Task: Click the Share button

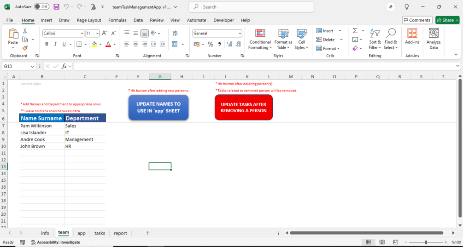Action: (x=447, y=20)
